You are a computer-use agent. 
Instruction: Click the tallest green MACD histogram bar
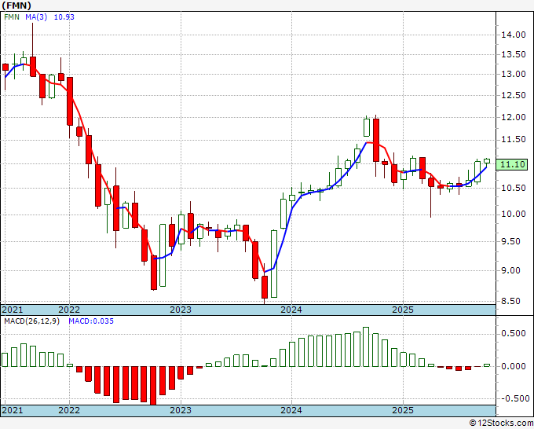366,346
